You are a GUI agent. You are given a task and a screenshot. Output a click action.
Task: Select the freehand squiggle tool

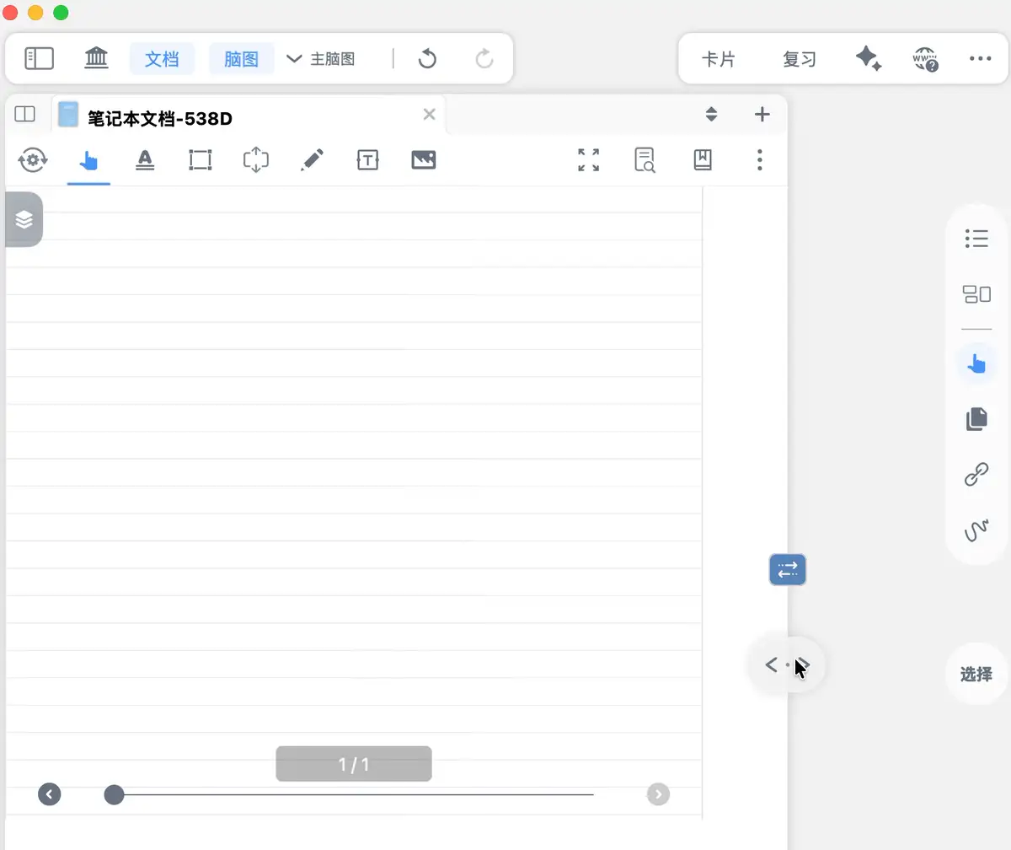point(976,530)
